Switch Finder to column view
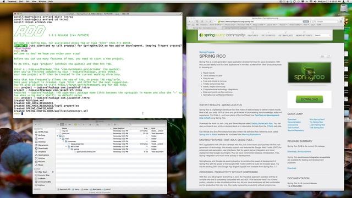 pos(66,125)
